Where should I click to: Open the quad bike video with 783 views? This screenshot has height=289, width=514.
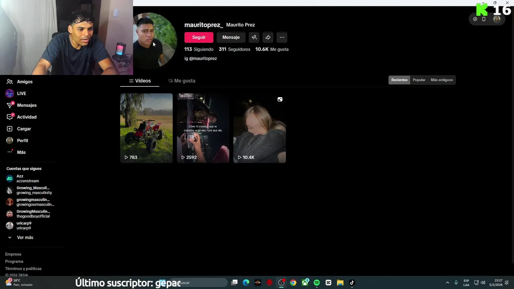pos(146,128)
